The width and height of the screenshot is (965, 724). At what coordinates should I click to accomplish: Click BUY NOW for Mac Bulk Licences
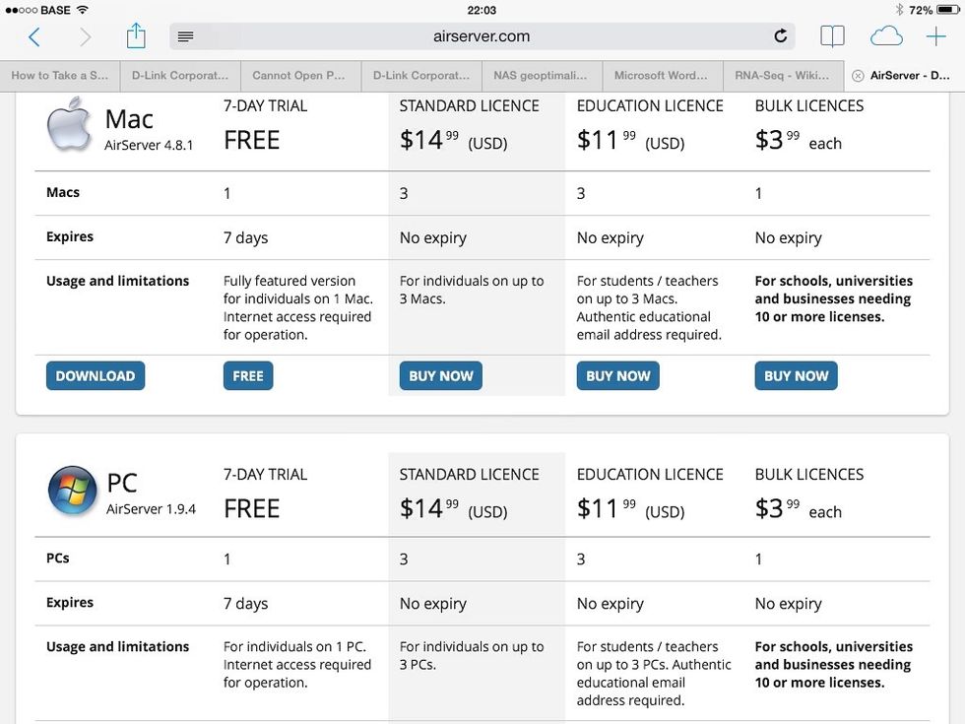coord(796,375)
